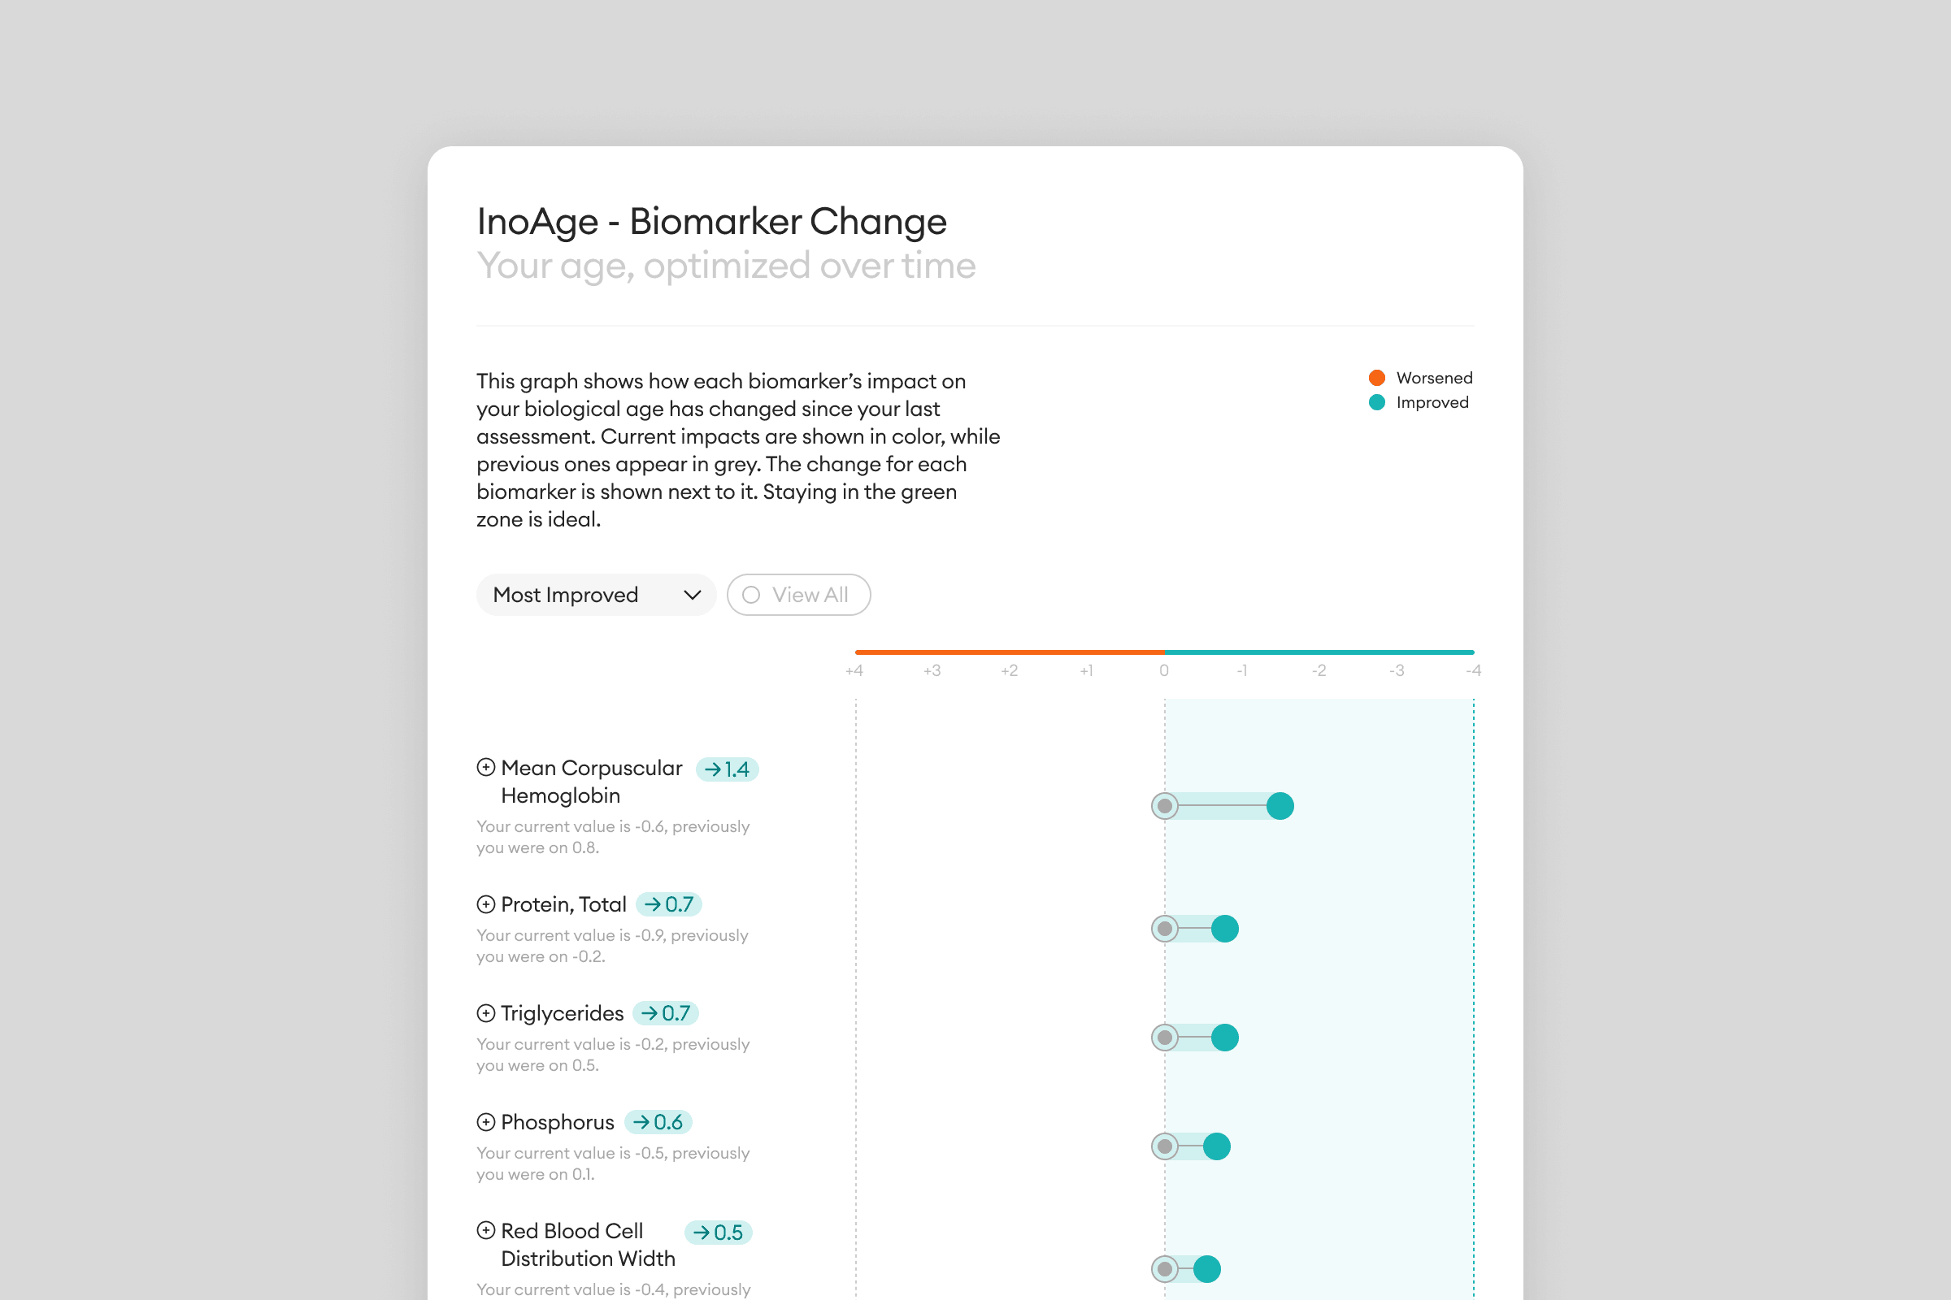Select Mean Corpuscular Hemoglobin teal current marker
Screen dimensions: 1951x1300
click(1280, 806)
